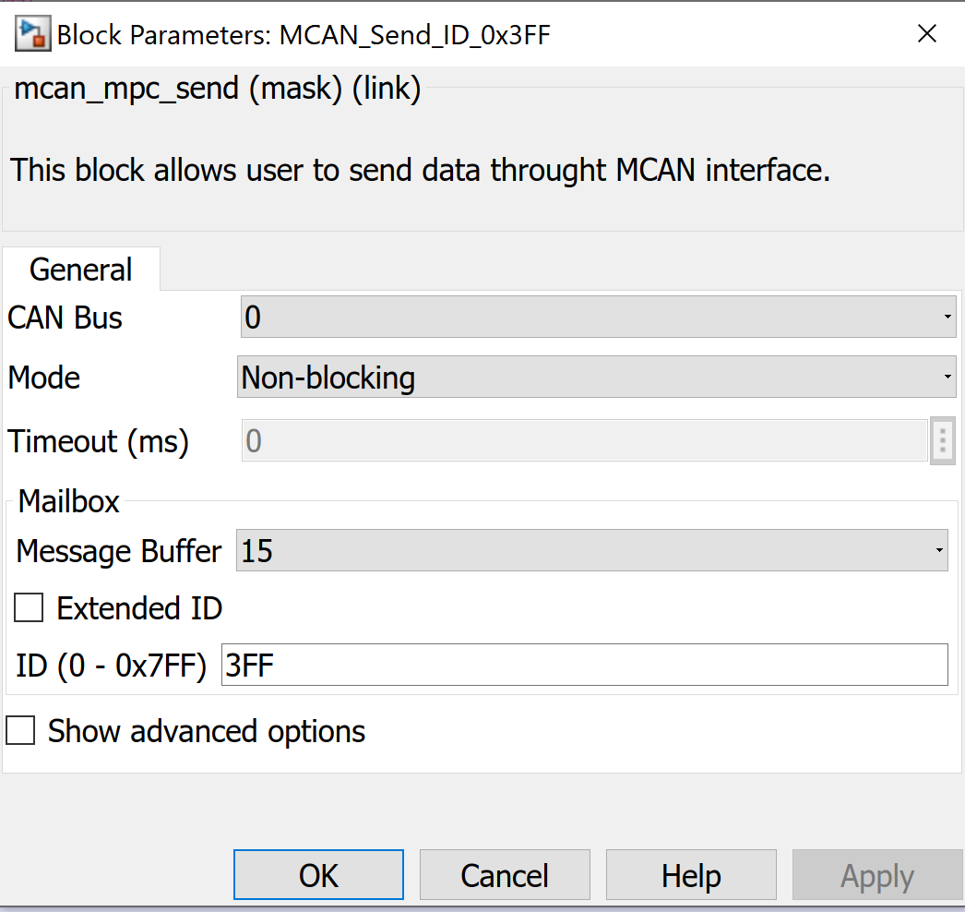Image resolution: width=965 pixels, height=912 pixels.
Task: Click the Timeout stepper control
Action: 942,441
